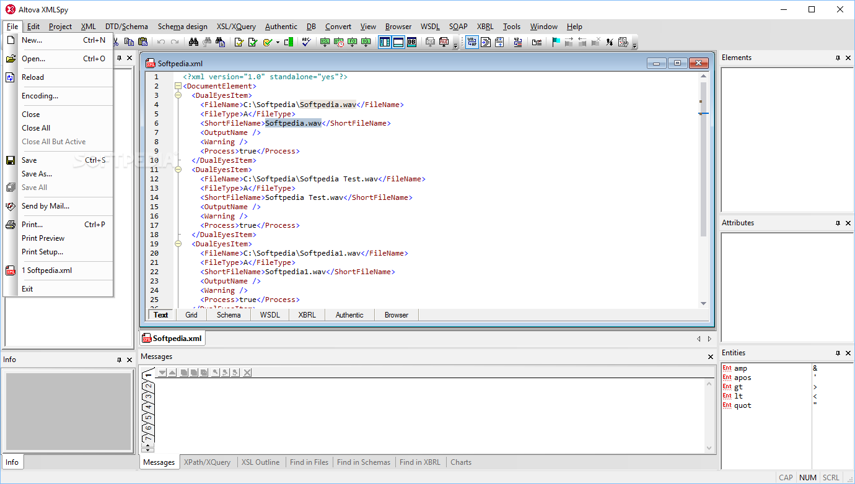
Task: Open the validate button's dropdown arrow
Action: coord(278,42)
